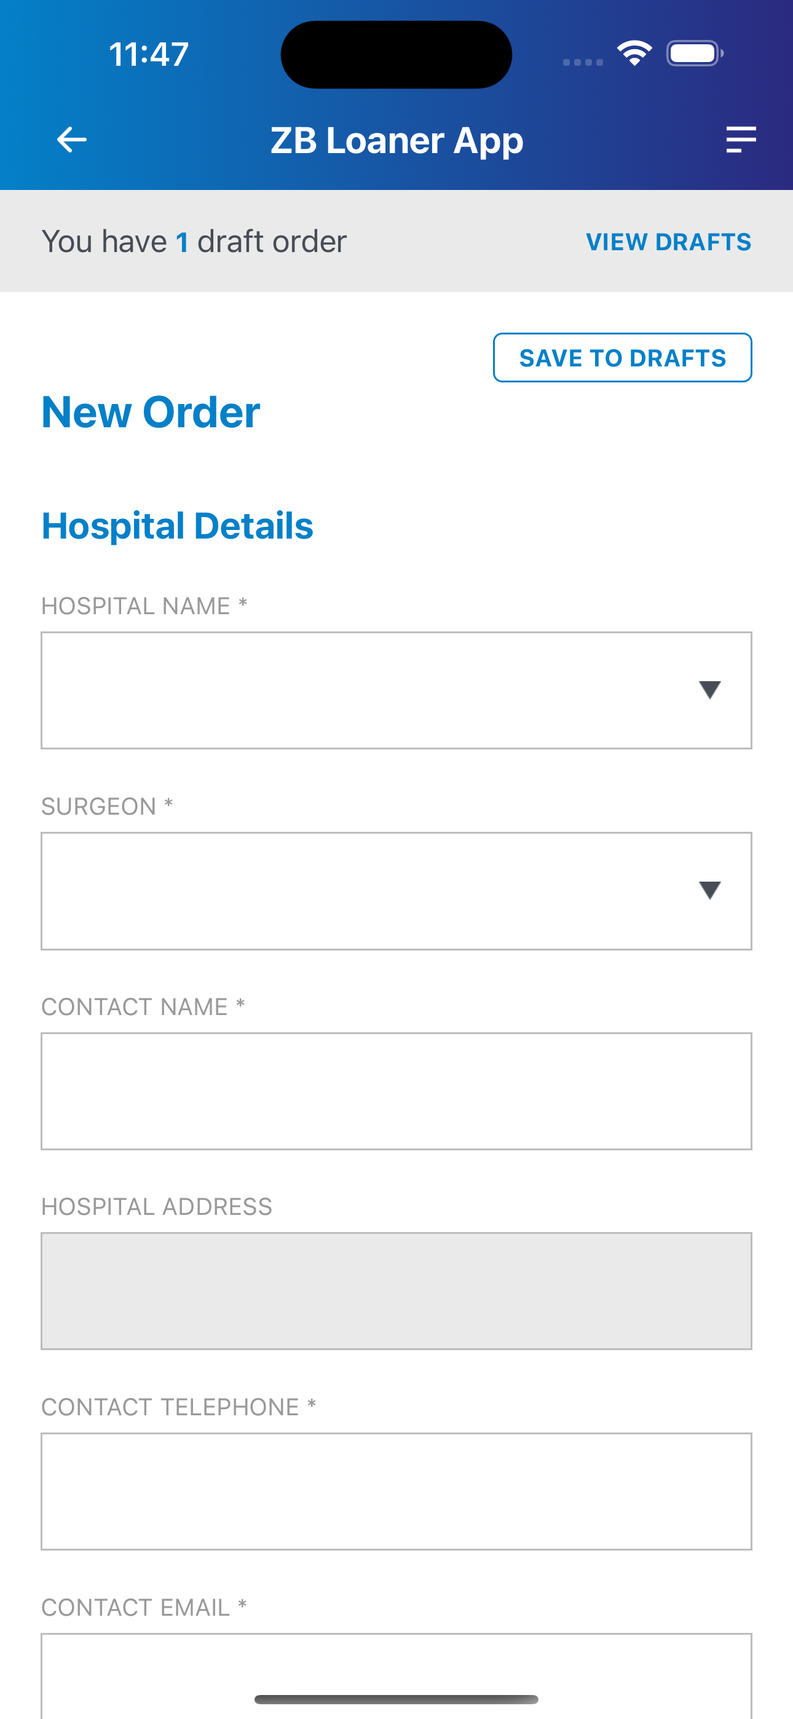Image resolution: width=793 pixels, height=1719 pixels.
Task: Expand the Hospital Name dropdown arrow
Action: (709, 690)
